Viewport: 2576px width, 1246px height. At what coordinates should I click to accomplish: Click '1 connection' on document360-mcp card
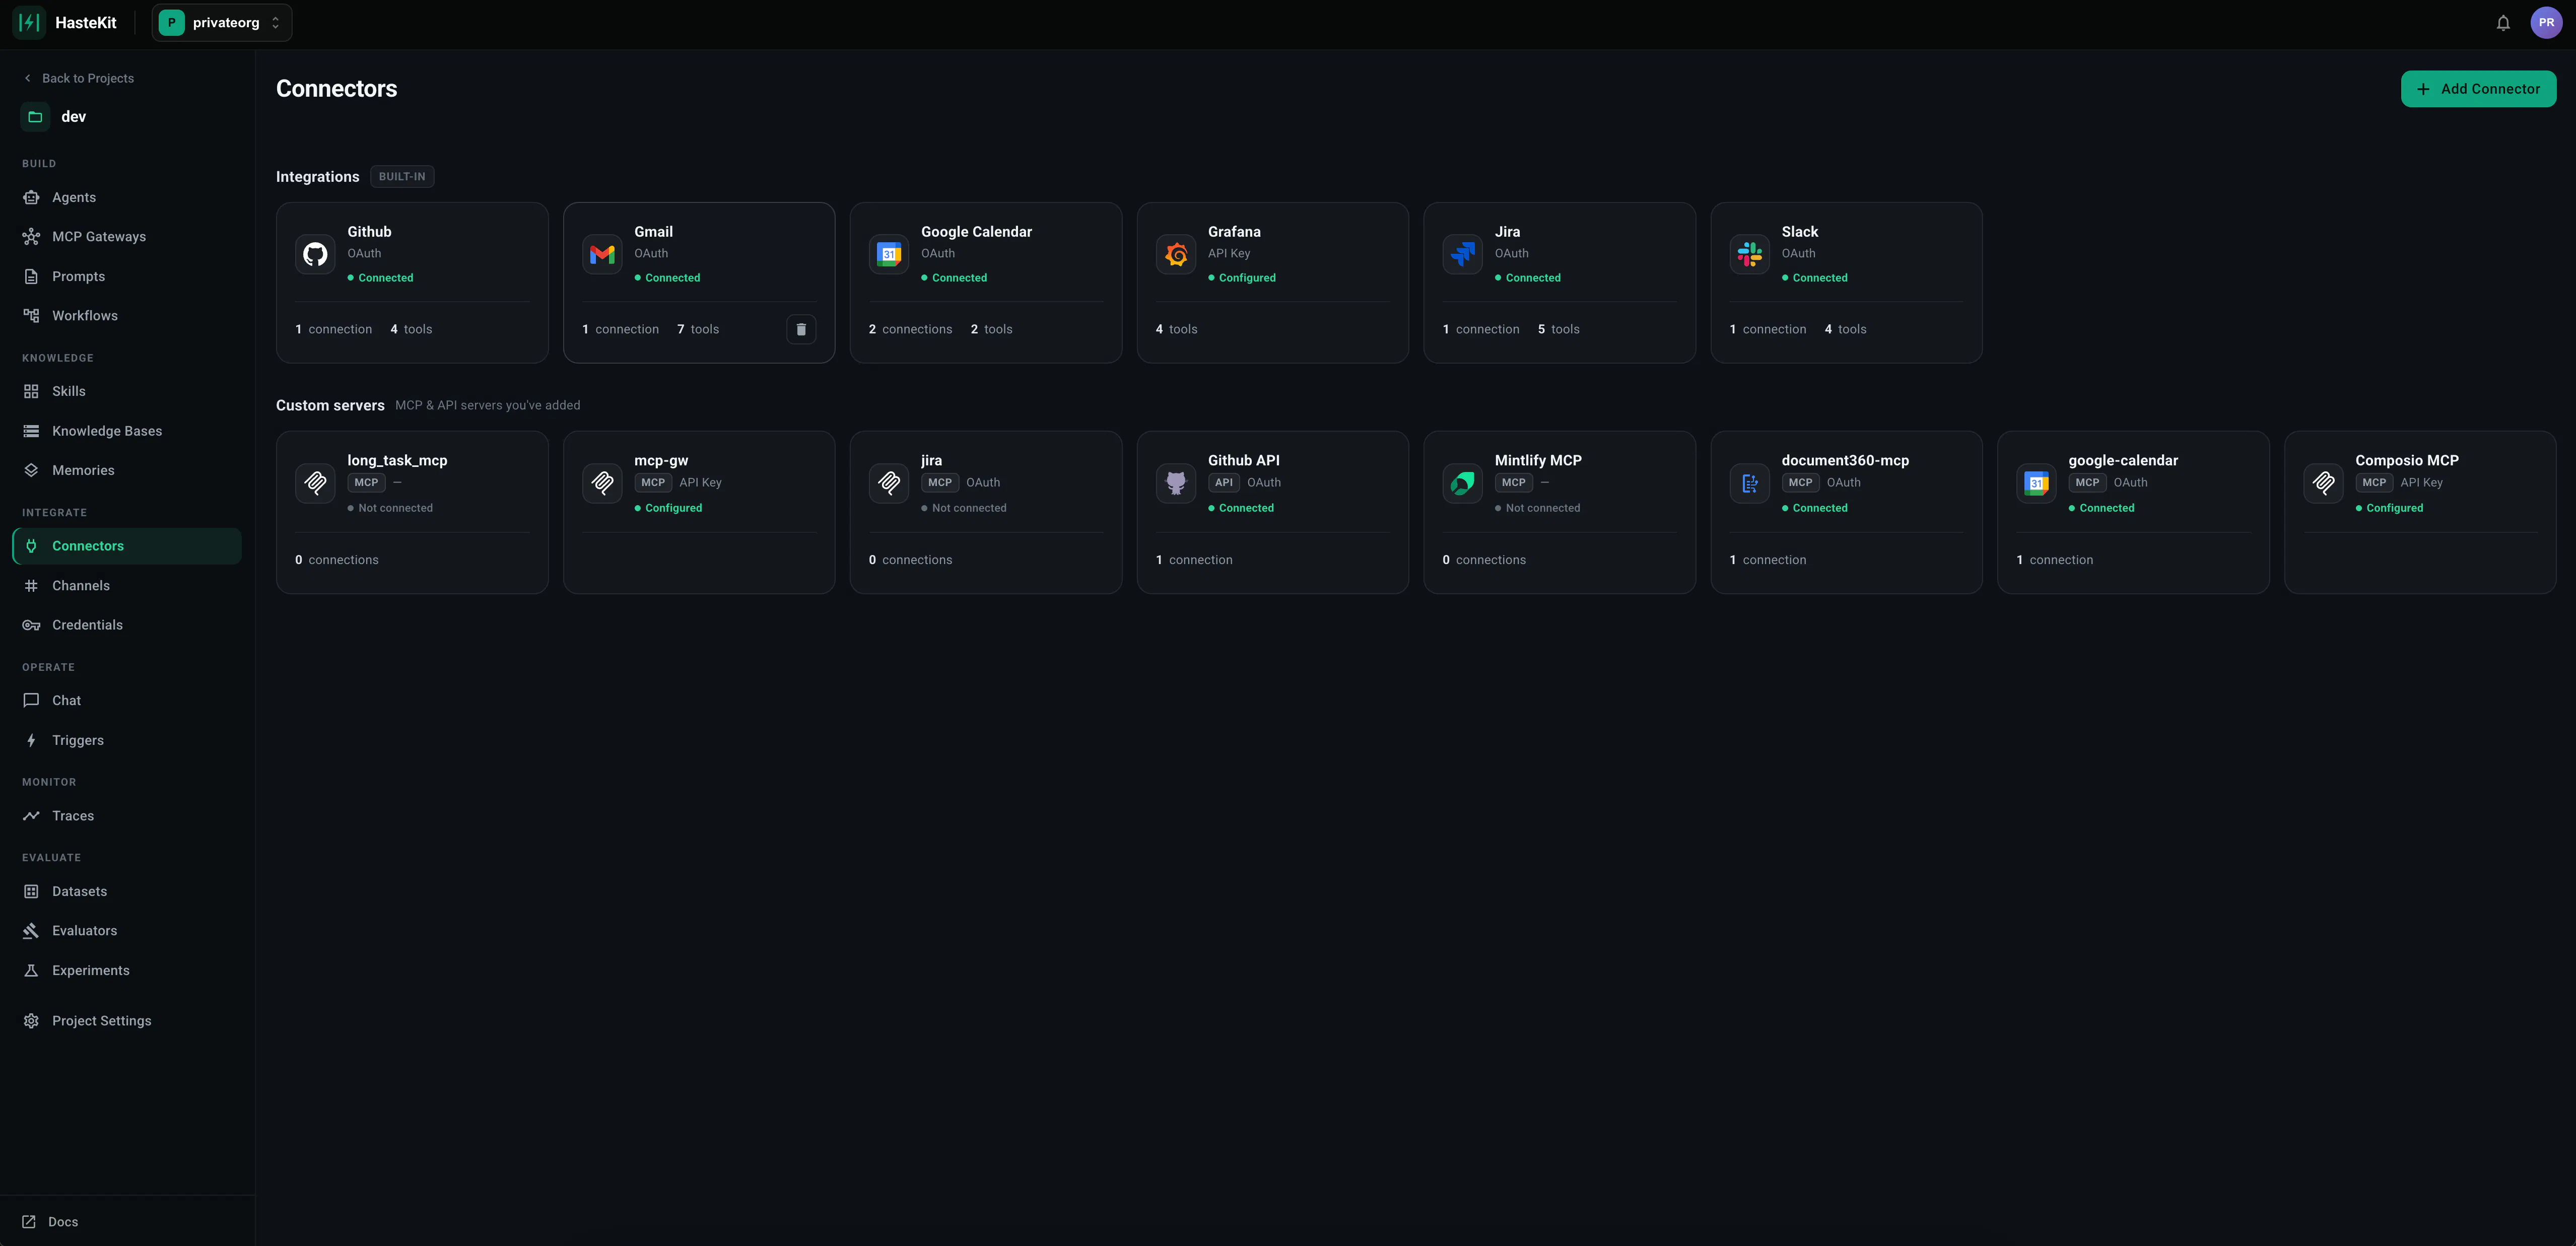[x=1767, y=560]
